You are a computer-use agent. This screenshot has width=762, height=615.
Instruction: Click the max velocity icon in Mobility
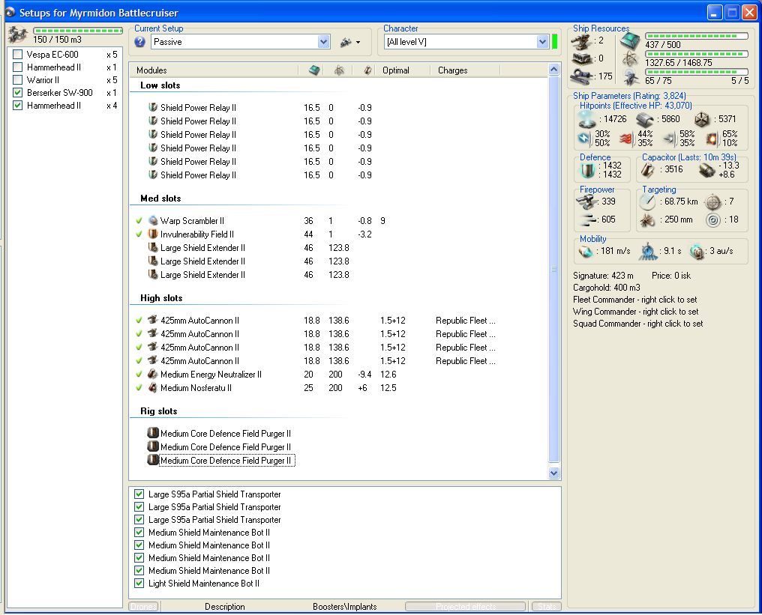point(586,252)
